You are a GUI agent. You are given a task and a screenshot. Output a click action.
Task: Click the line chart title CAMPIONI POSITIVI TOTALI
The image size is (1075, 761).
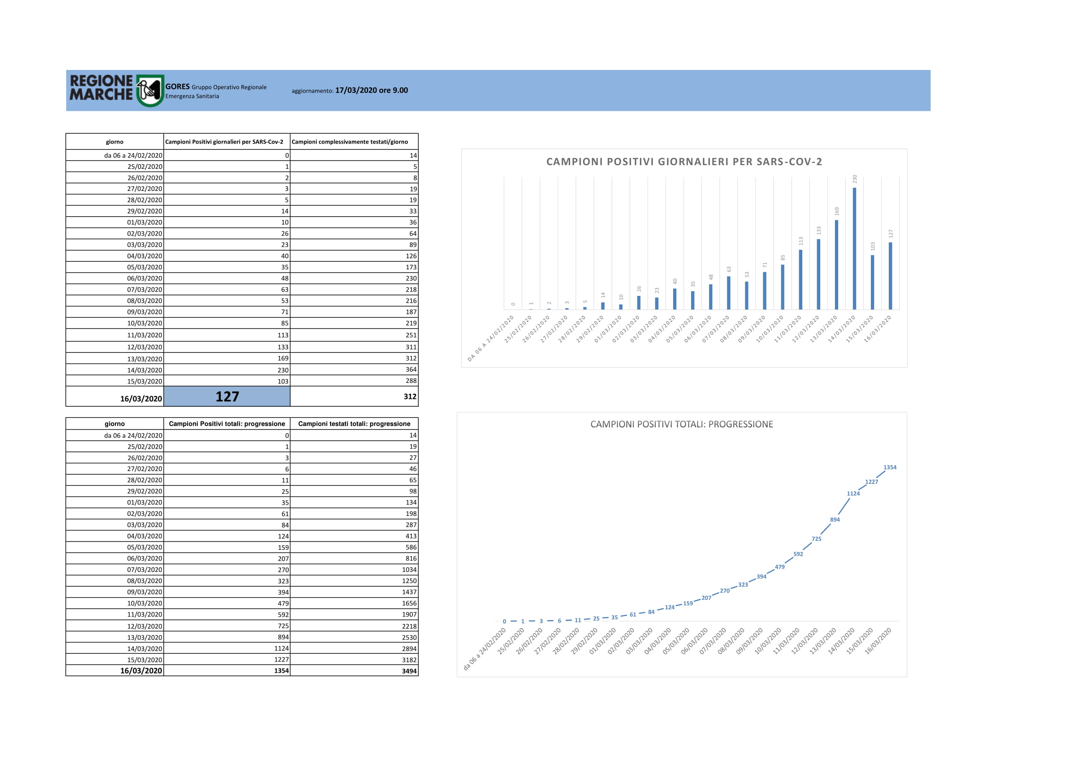682,424
